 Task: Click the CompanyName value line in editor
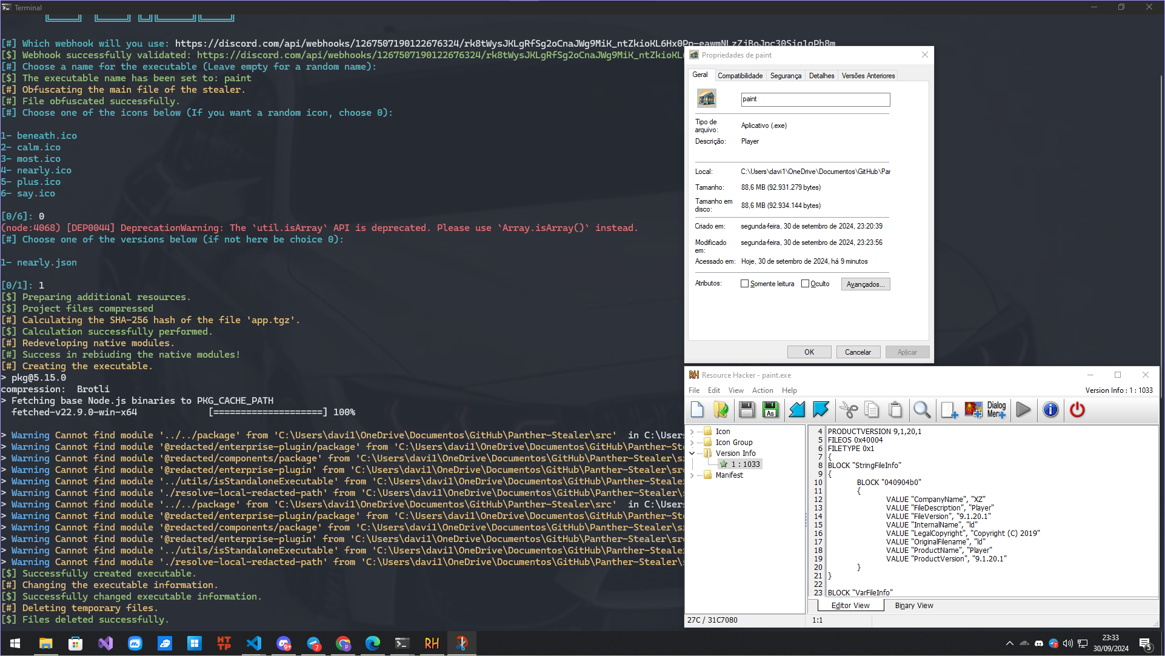(x=936, y=500)
